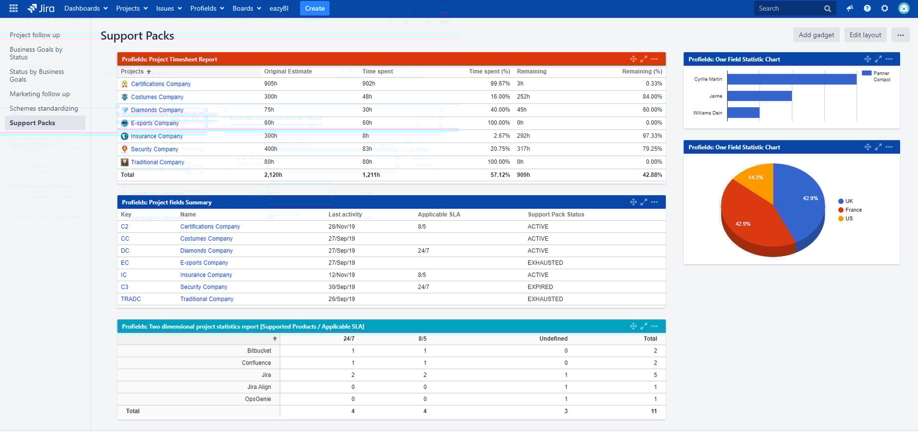918x432 pixels.
Task: Open the dashboard more actions ellipsis button
Action: tap(901, 35)
